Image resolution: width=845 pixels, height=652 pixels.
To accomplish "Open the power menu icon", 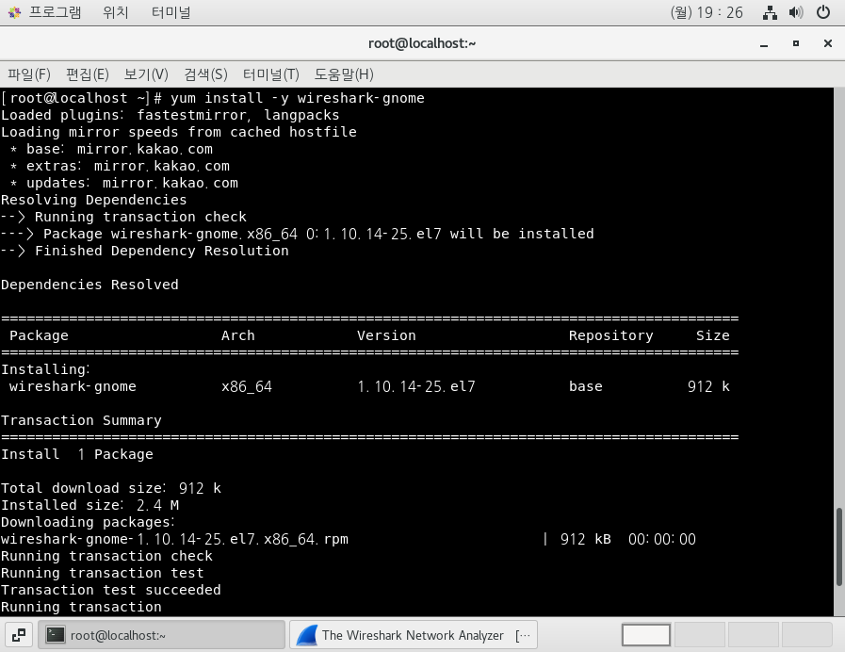I will (823, 12).
